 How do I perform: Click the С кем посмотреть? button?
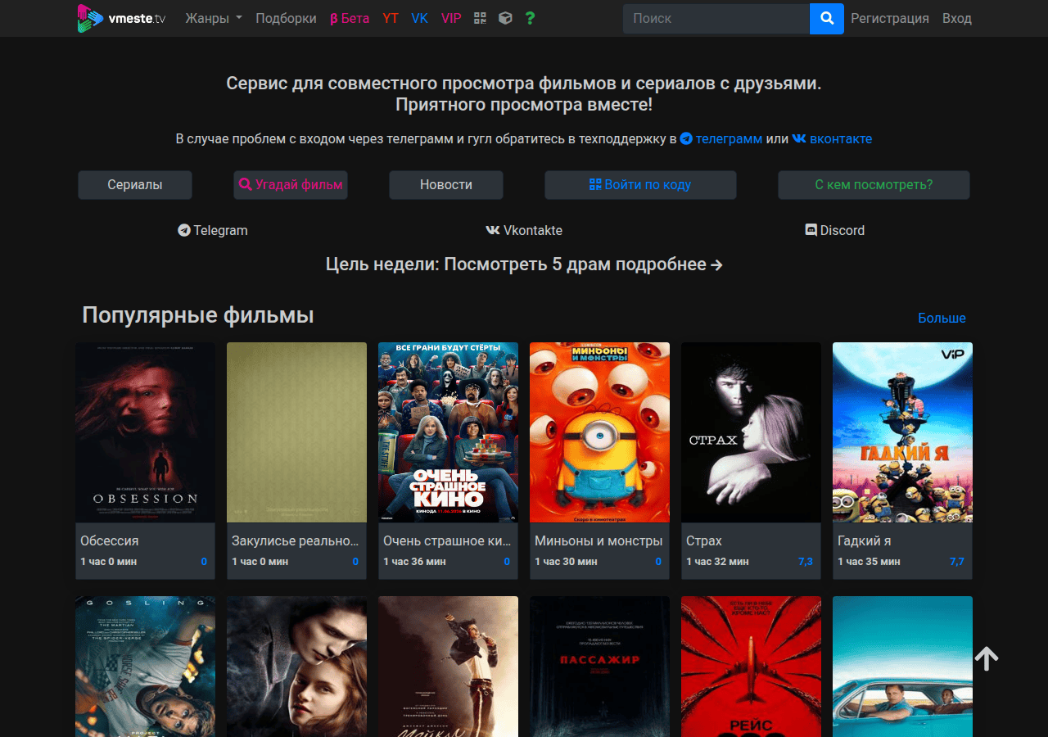tap(874, 185)
